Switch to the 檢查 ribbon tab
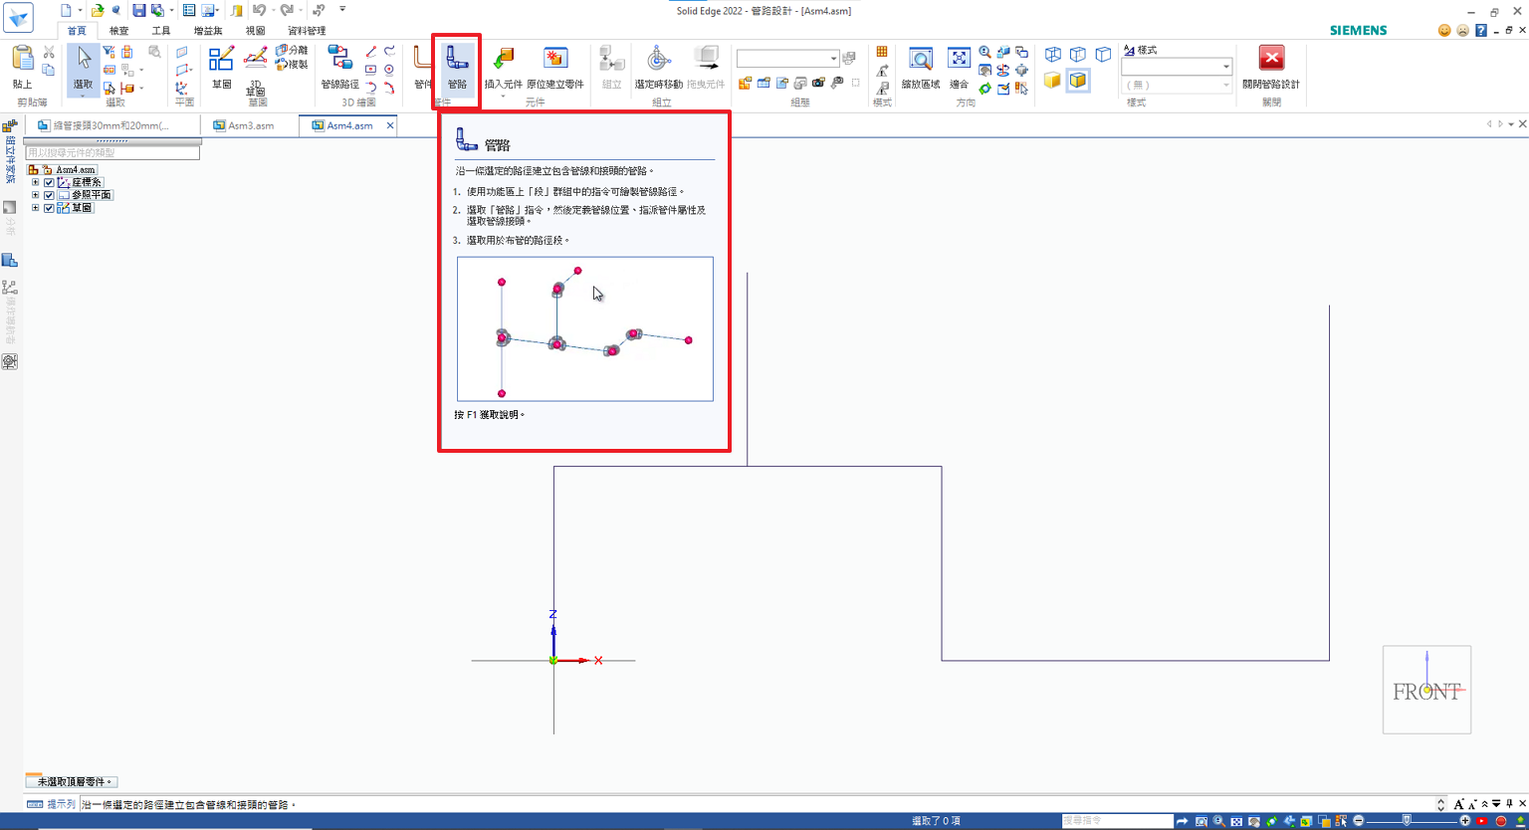This screenshot has width=1529, height=830. 118,31
